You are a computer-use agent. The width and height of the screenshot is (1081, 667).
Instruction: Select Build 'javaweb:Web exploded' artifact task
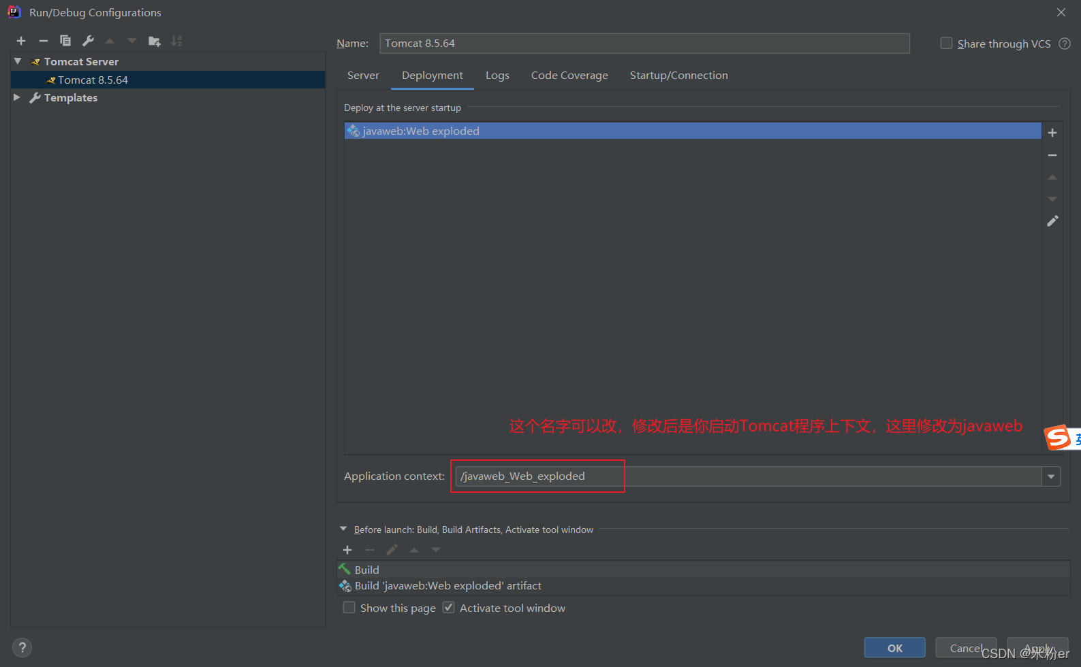[x=704, y=586]
